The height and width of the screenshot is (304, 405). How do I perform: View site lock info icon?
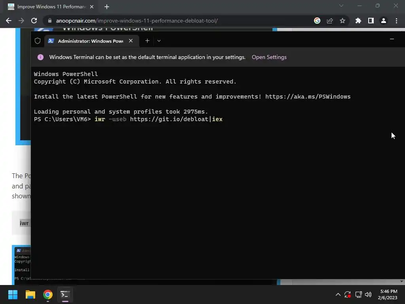(50, 21)
